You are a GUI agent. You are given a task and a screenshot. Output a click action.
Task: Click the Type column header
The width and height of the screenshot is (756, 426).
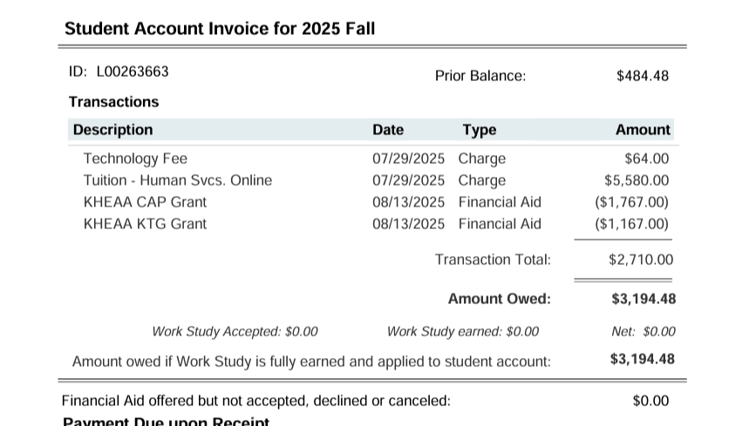[x=479, y=130]
